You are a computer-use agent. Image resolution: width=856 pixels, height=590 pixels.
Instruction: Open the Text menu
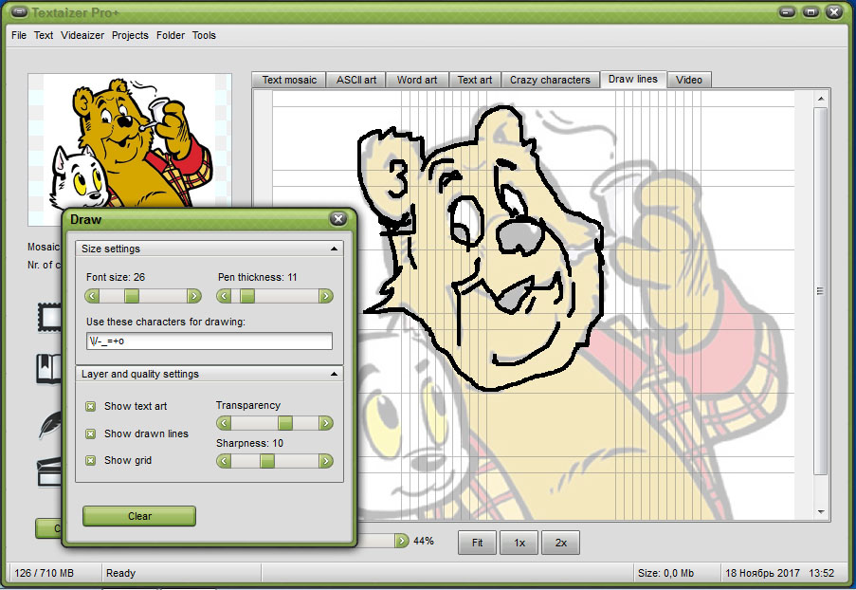point(43,35)
